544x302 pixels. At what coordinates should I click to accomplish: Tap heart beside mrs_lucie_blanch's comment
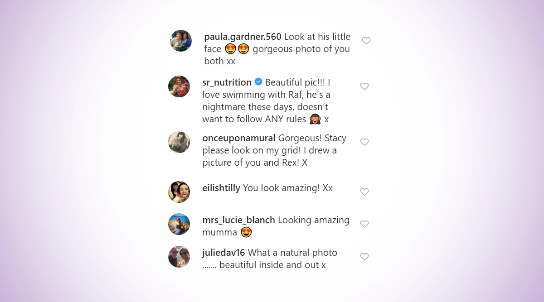tap(364, 224)
